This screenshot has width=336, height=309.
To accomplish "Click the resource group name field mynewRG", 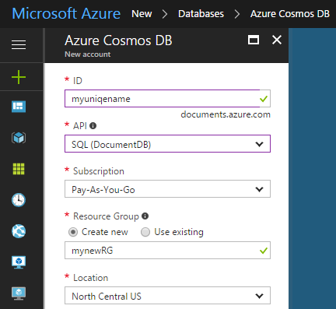I will 167,251.
